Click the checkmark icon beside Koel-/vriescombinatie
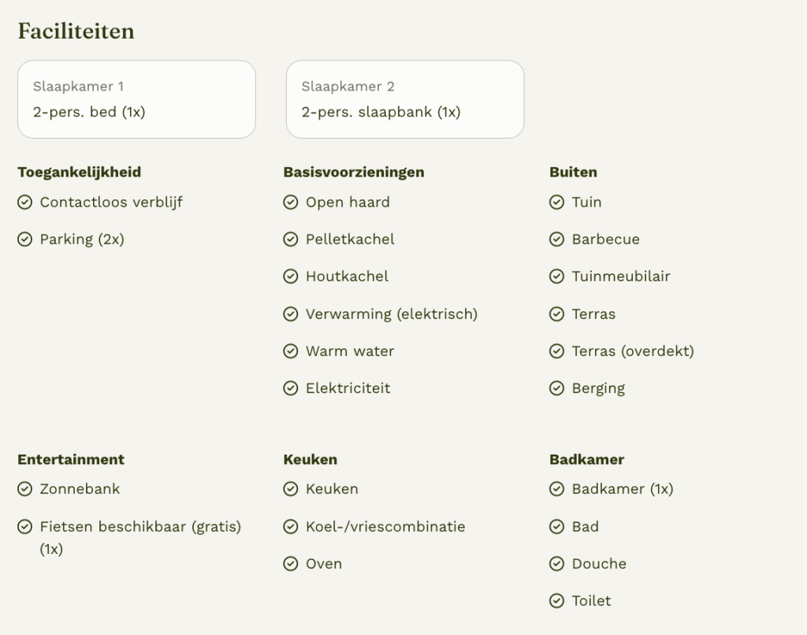Viewport: 807px width, 635px height. click(x=291, y=526)
